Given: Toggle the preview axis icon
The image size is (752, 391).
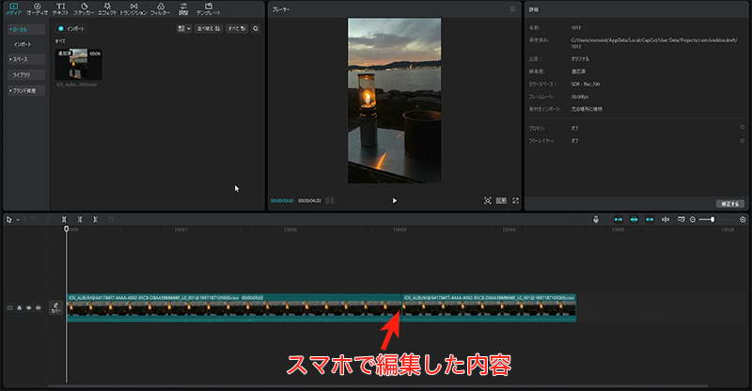Looking at the screenshot, I should tap(666, 219).
